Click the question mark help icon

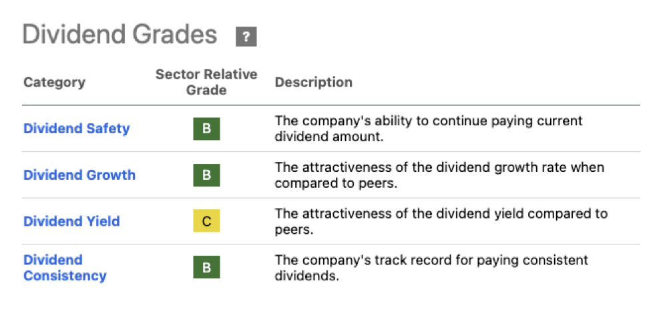coord(246,37)
